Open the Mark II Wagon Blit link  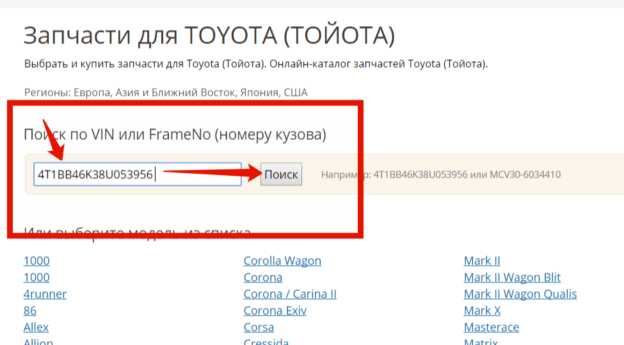[x=512, y=277]
